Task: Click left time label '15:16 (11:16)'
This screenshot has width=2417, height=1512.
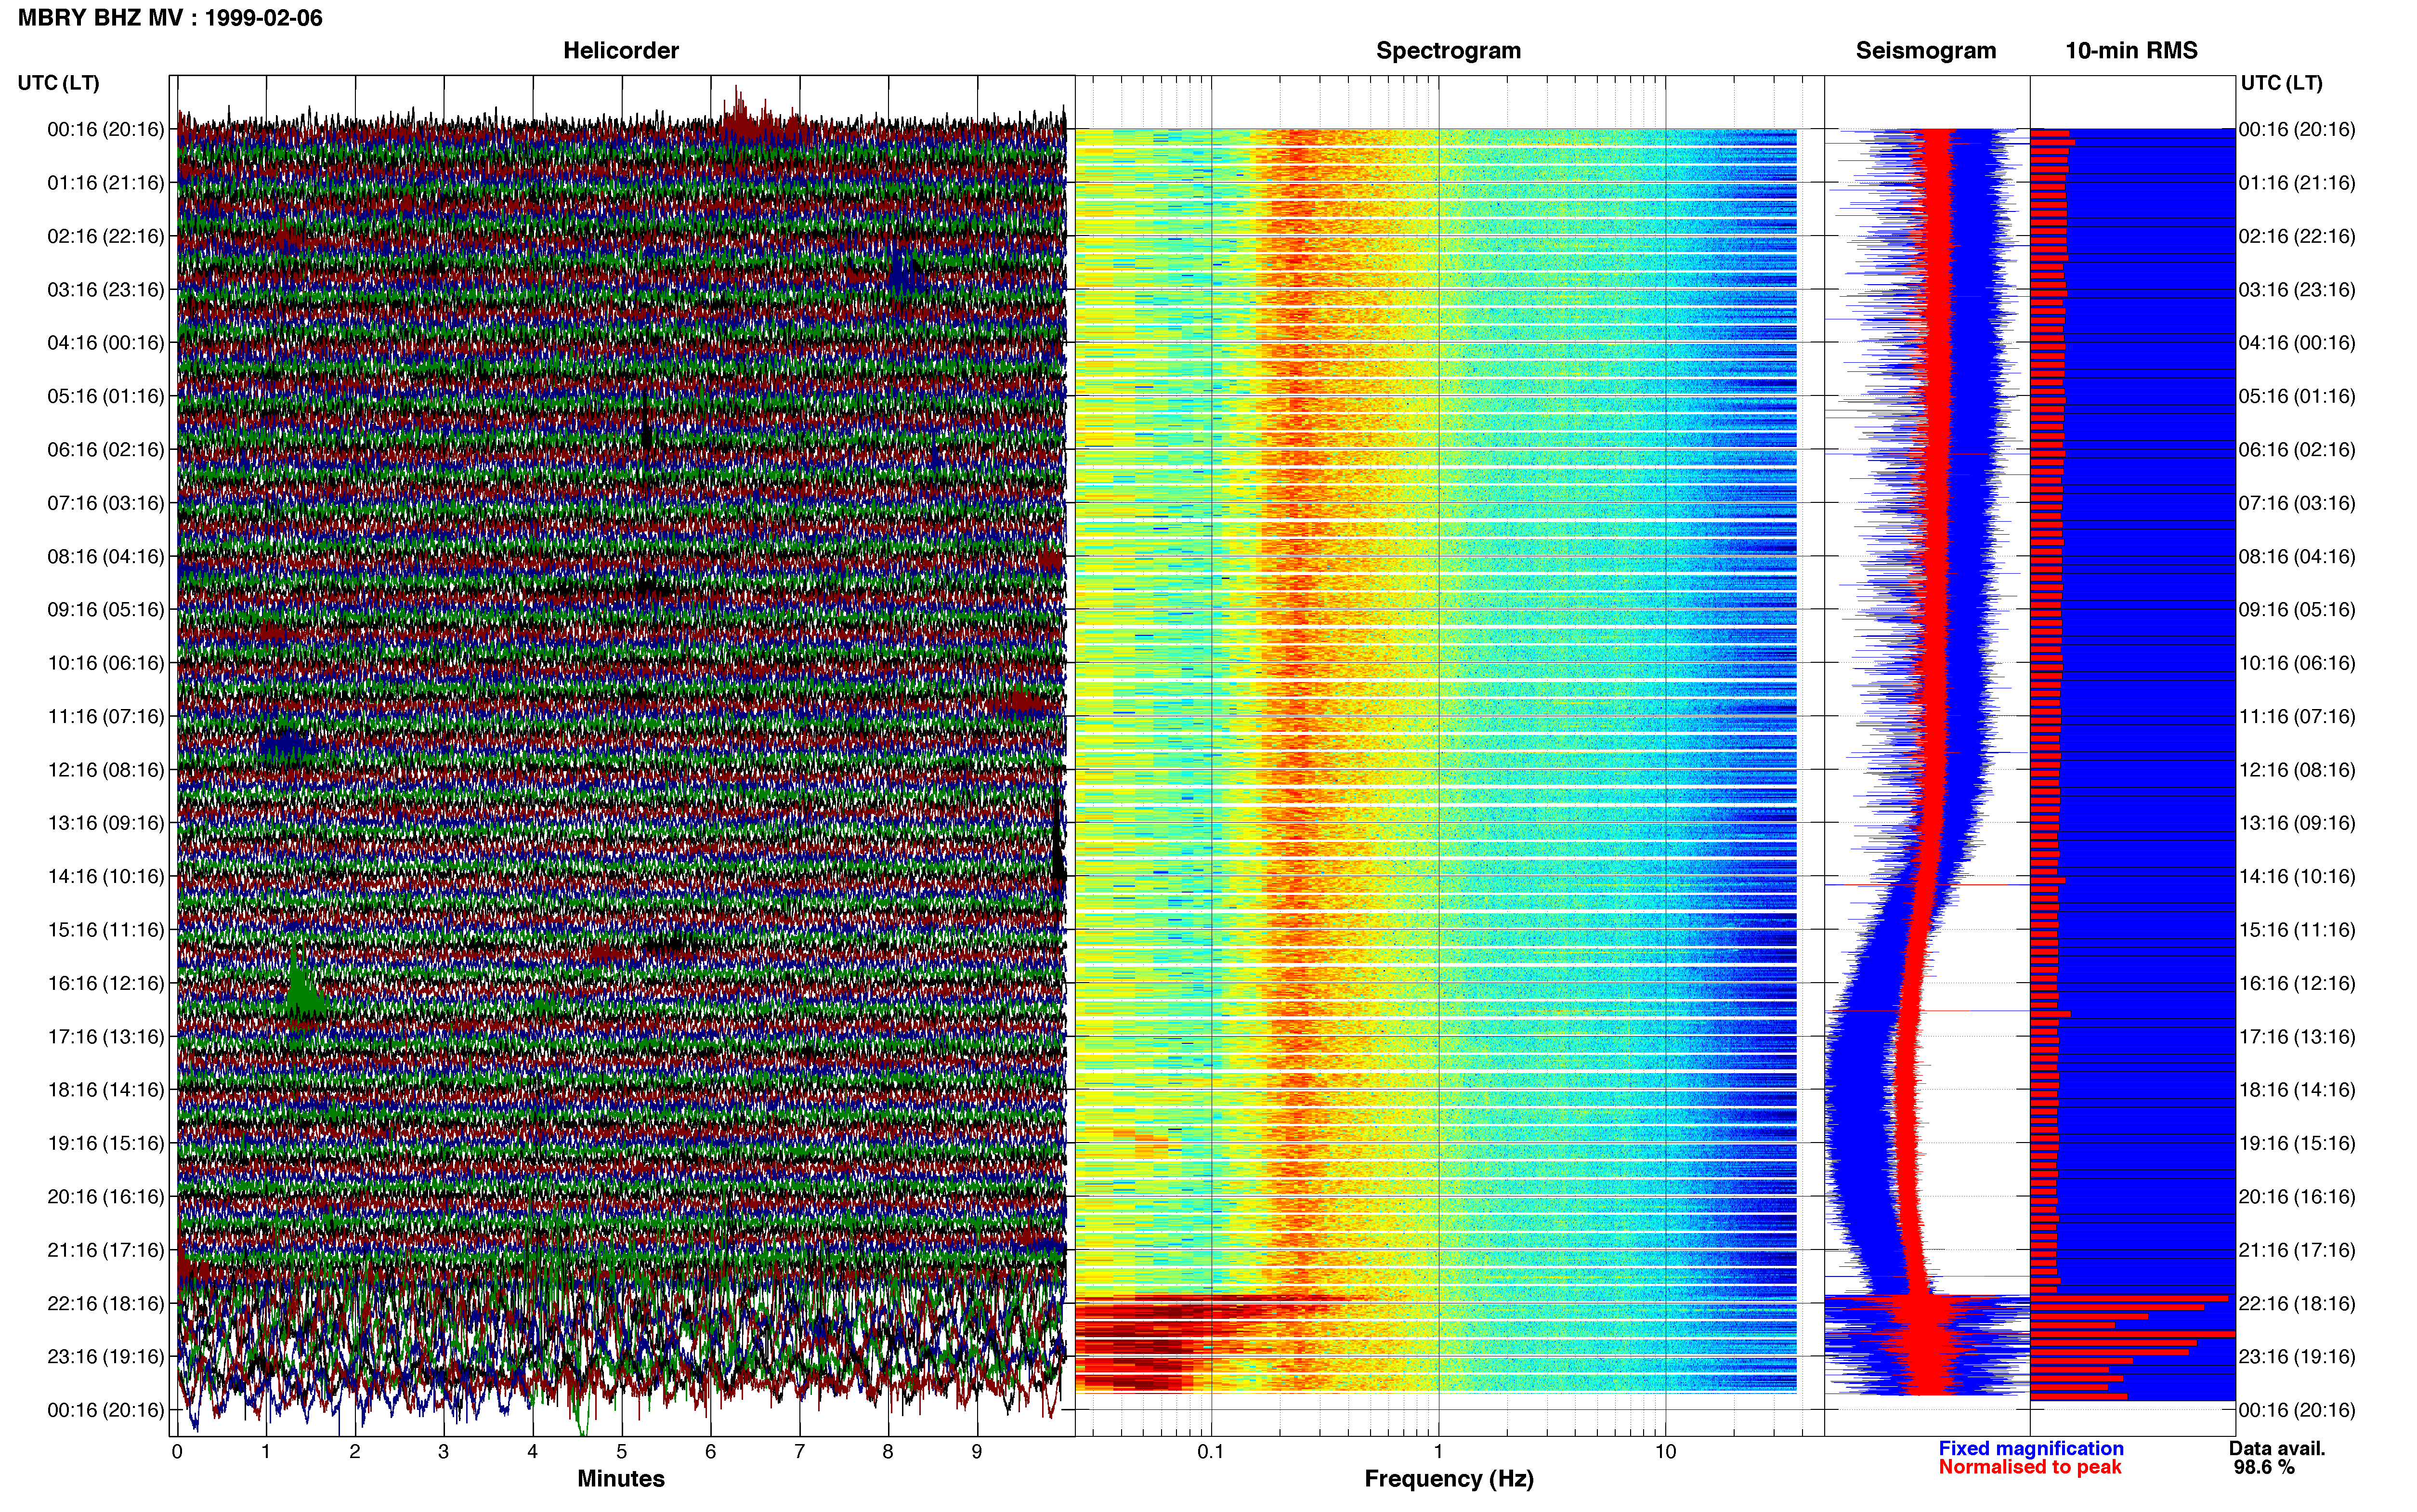Action: click(106, 930)
